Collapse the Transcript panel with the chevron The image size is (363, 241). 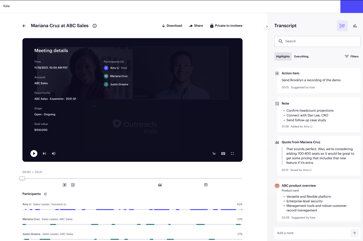click(267, 26)
